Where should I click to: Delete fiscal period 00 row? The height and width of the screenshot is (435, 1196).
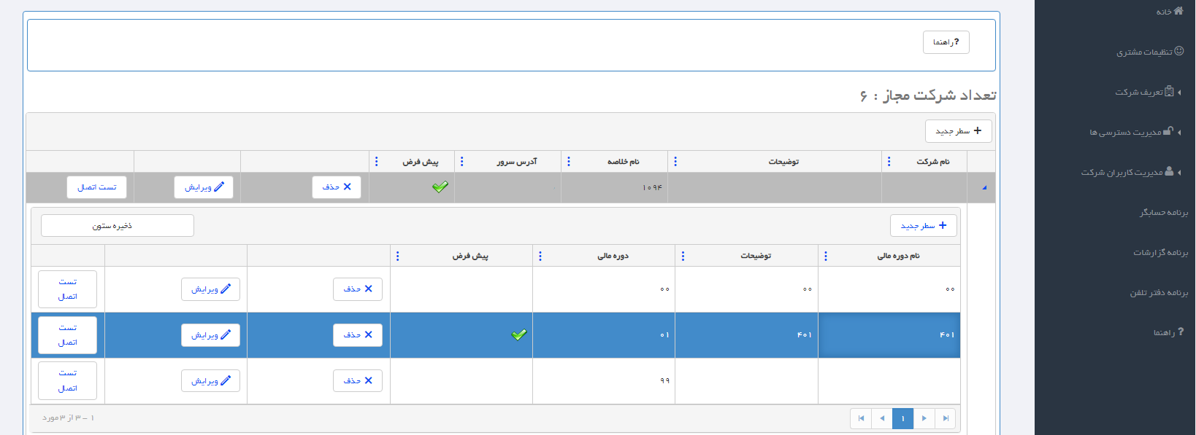point(358,289)
